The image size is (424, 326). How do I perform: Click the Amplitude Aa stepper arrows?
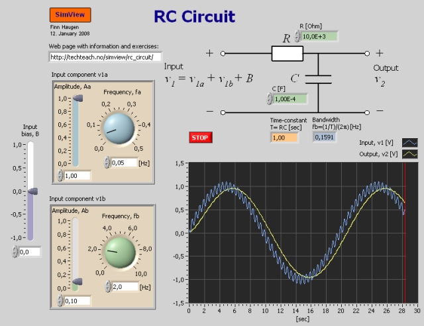60,175
